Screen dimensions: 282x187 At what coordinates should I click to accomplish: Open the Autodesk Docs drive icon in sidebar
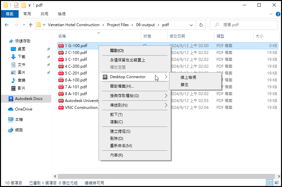point(11,99)
